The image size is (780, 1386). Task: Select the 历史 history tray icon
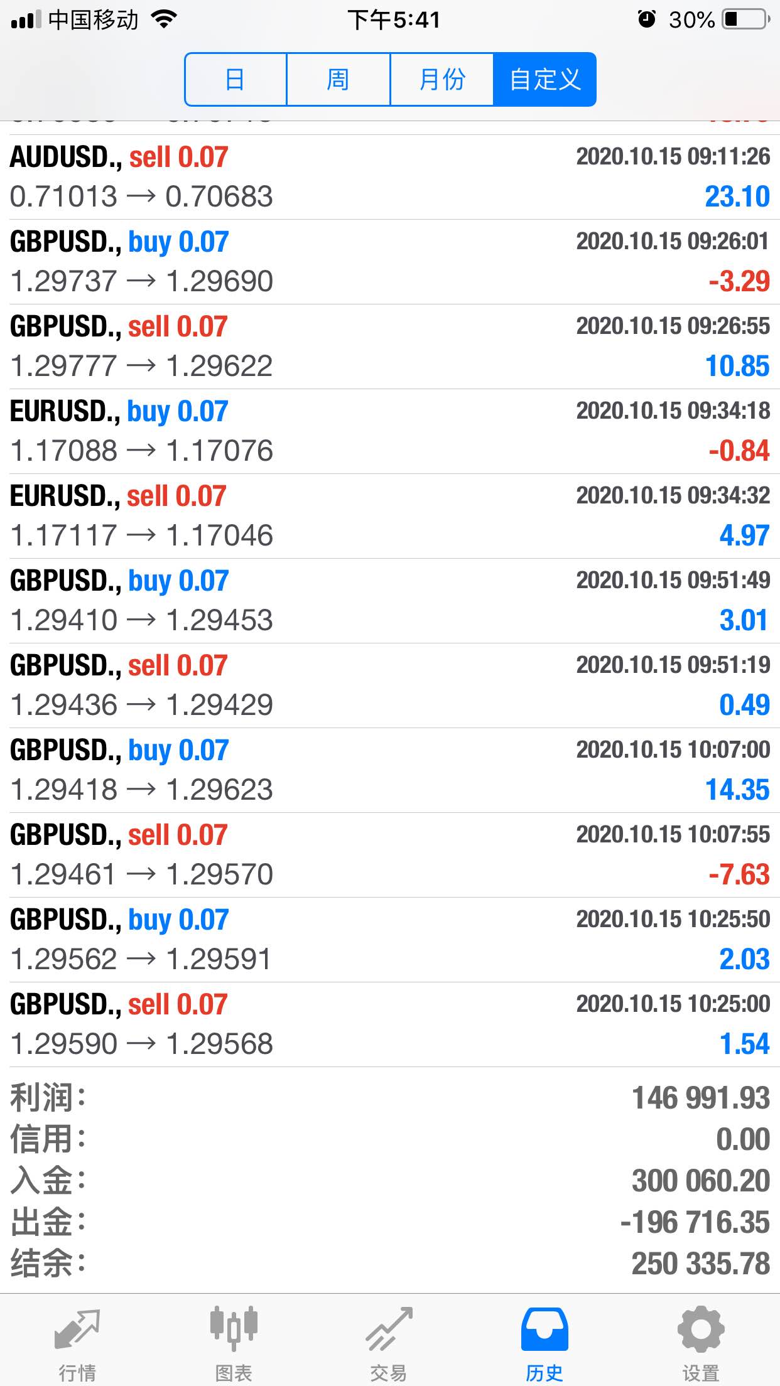[x=544, y=1330]
